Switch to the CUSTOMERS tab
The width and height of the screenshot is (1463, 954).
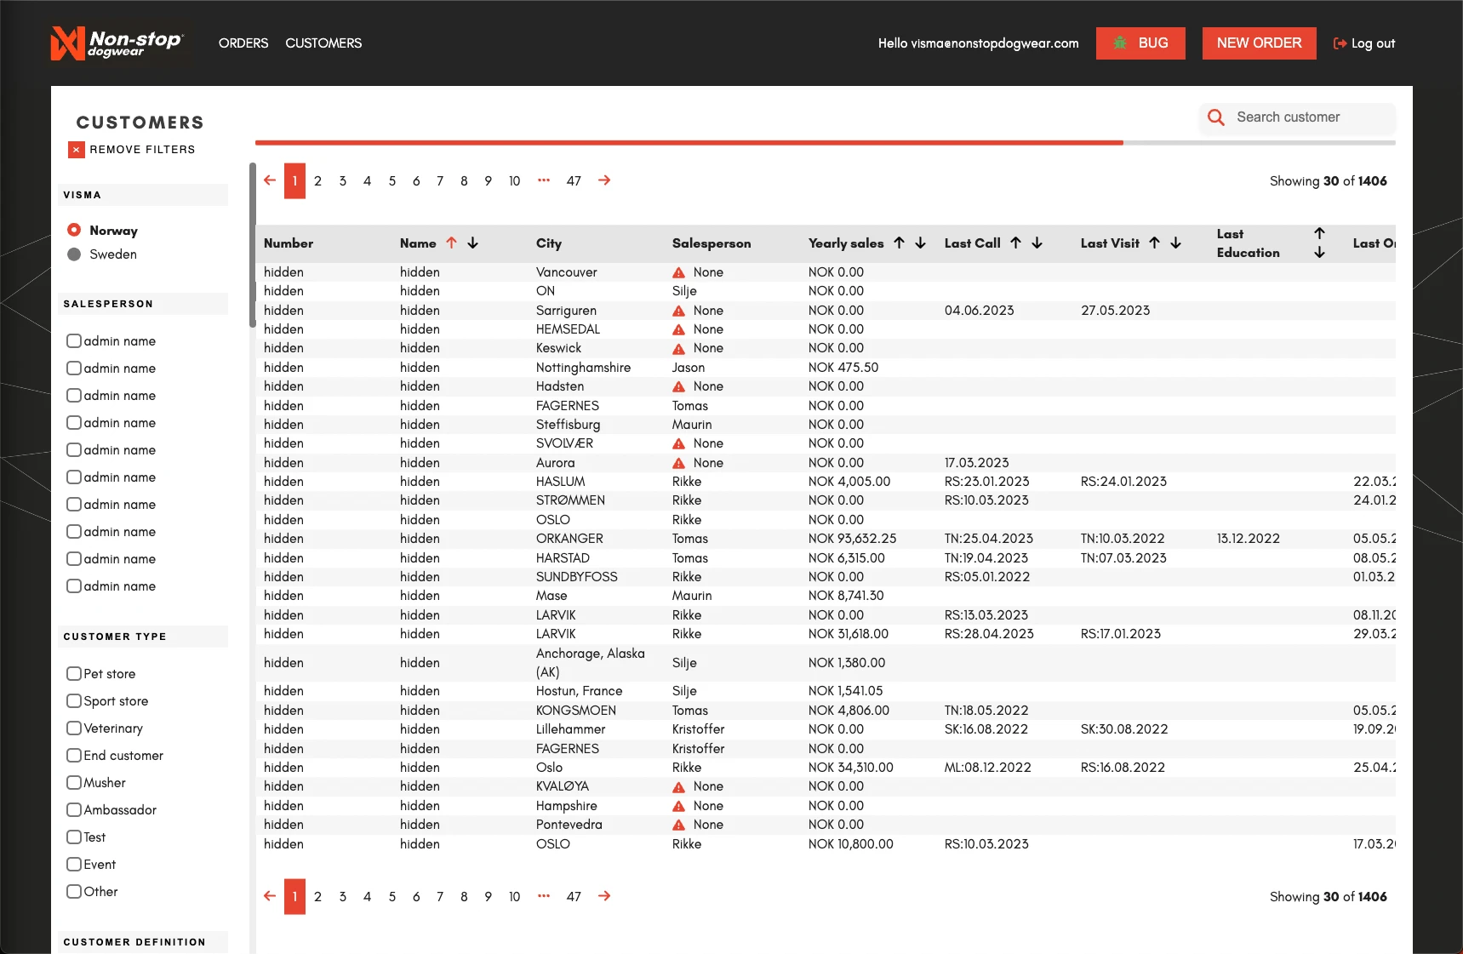(323, 43)
